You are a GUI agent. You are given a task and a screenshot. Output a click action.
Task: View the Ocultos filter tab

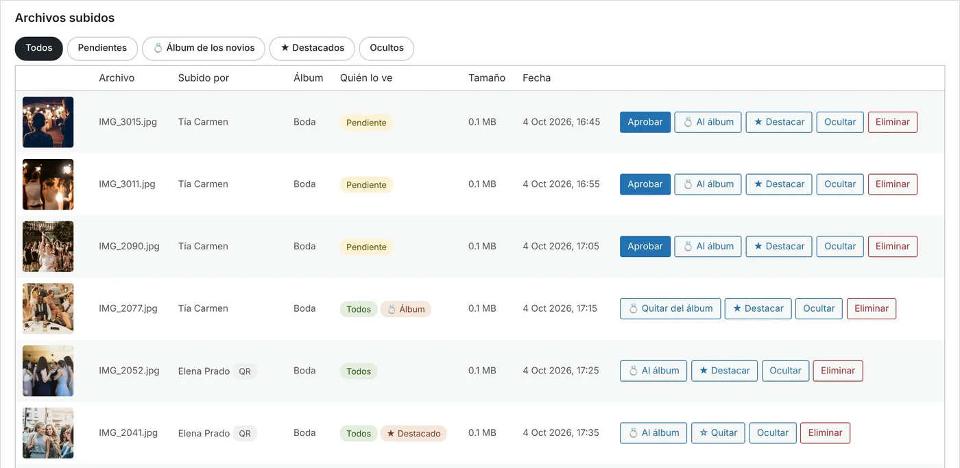coord(387,48)
